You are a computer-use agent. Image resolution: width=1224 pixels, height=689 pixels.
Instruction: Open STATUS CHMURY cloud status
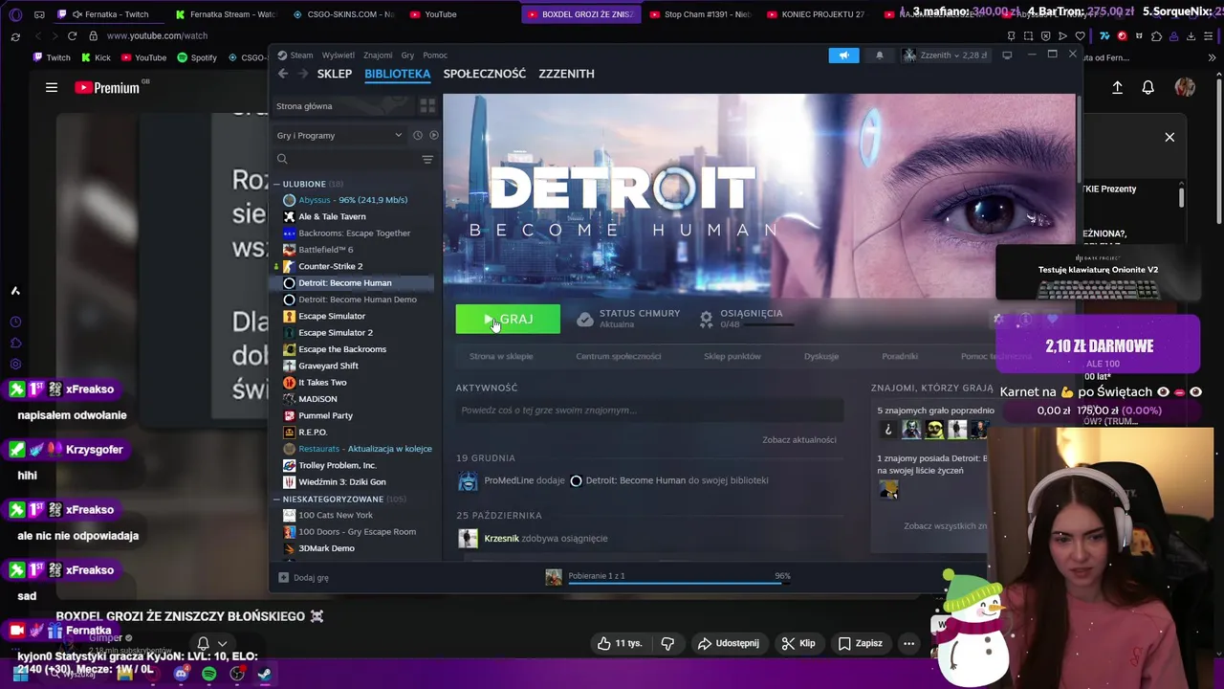point(628,319)
